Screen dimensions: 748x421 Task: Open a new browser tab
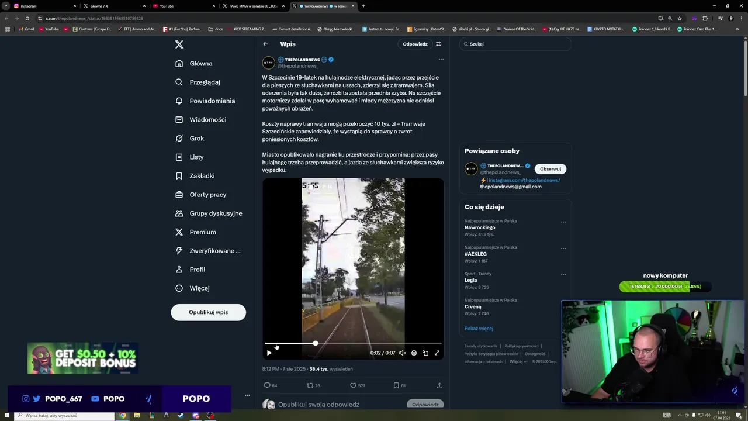pyautogui.click(x=363, y=6)
